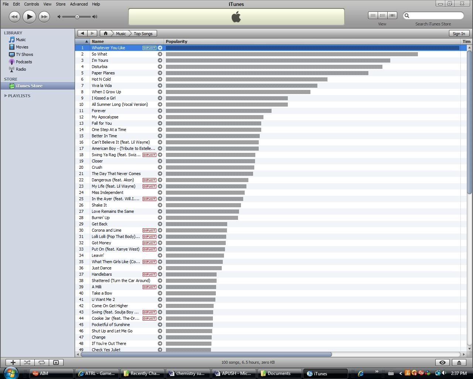The width and height of the screenshot is (473, 379).
Task: Click the volume slider knob
Action: click(77, 17)
